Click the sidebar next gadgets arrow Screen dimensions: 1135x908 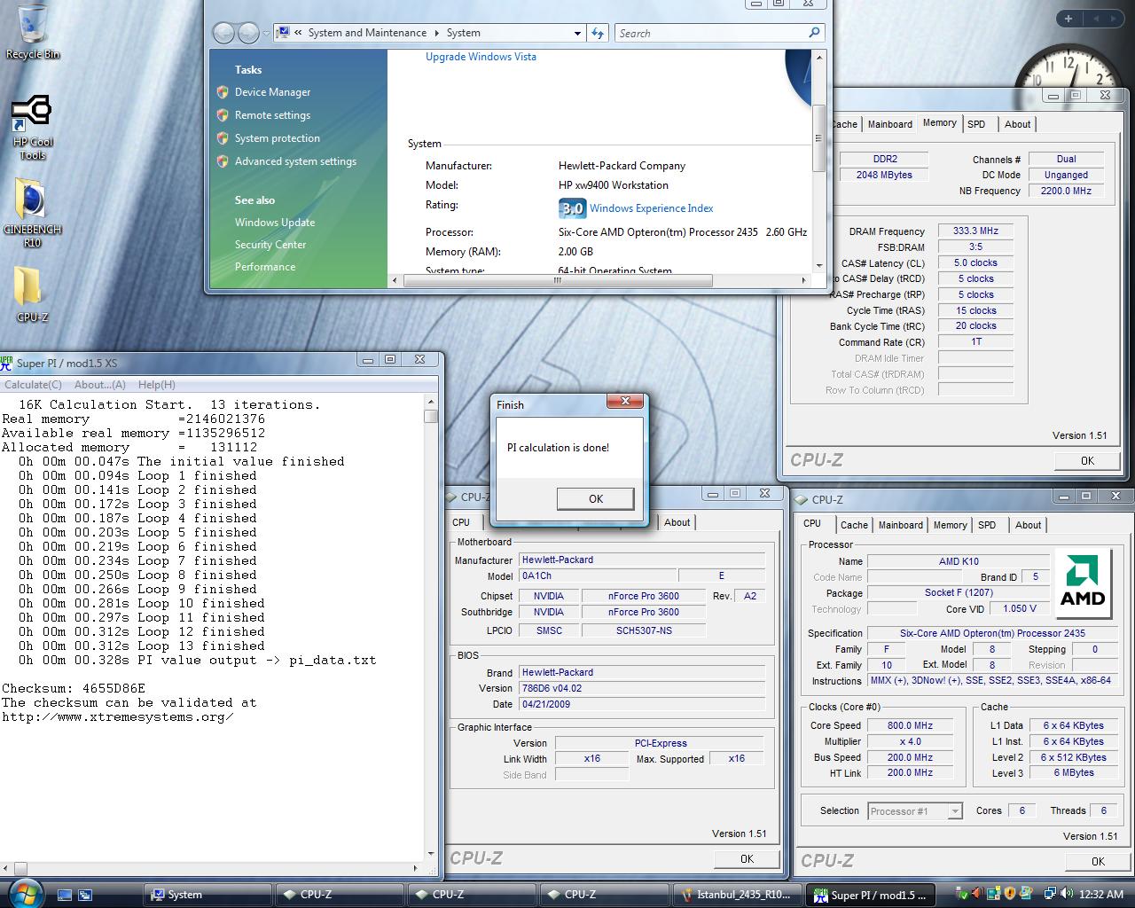tap(1114, 18)
